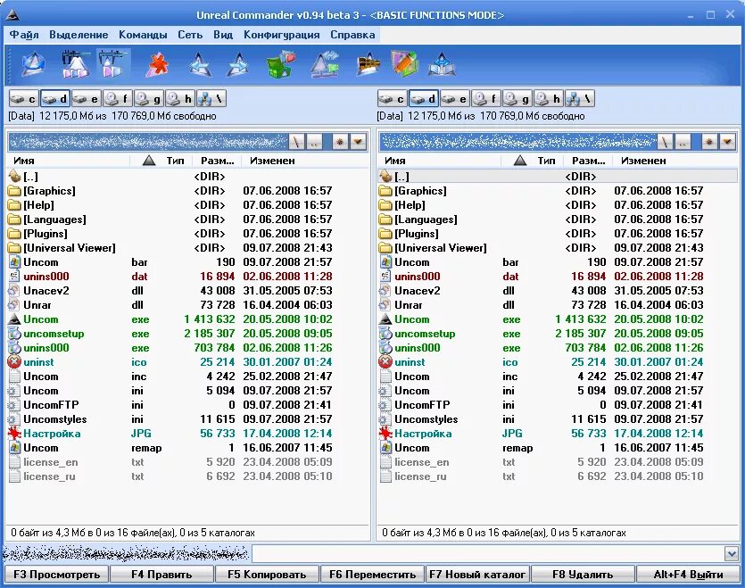This screenshot has height=588, width=745.
Task: Switch left panel to drive f
Action: click(118, 99)
